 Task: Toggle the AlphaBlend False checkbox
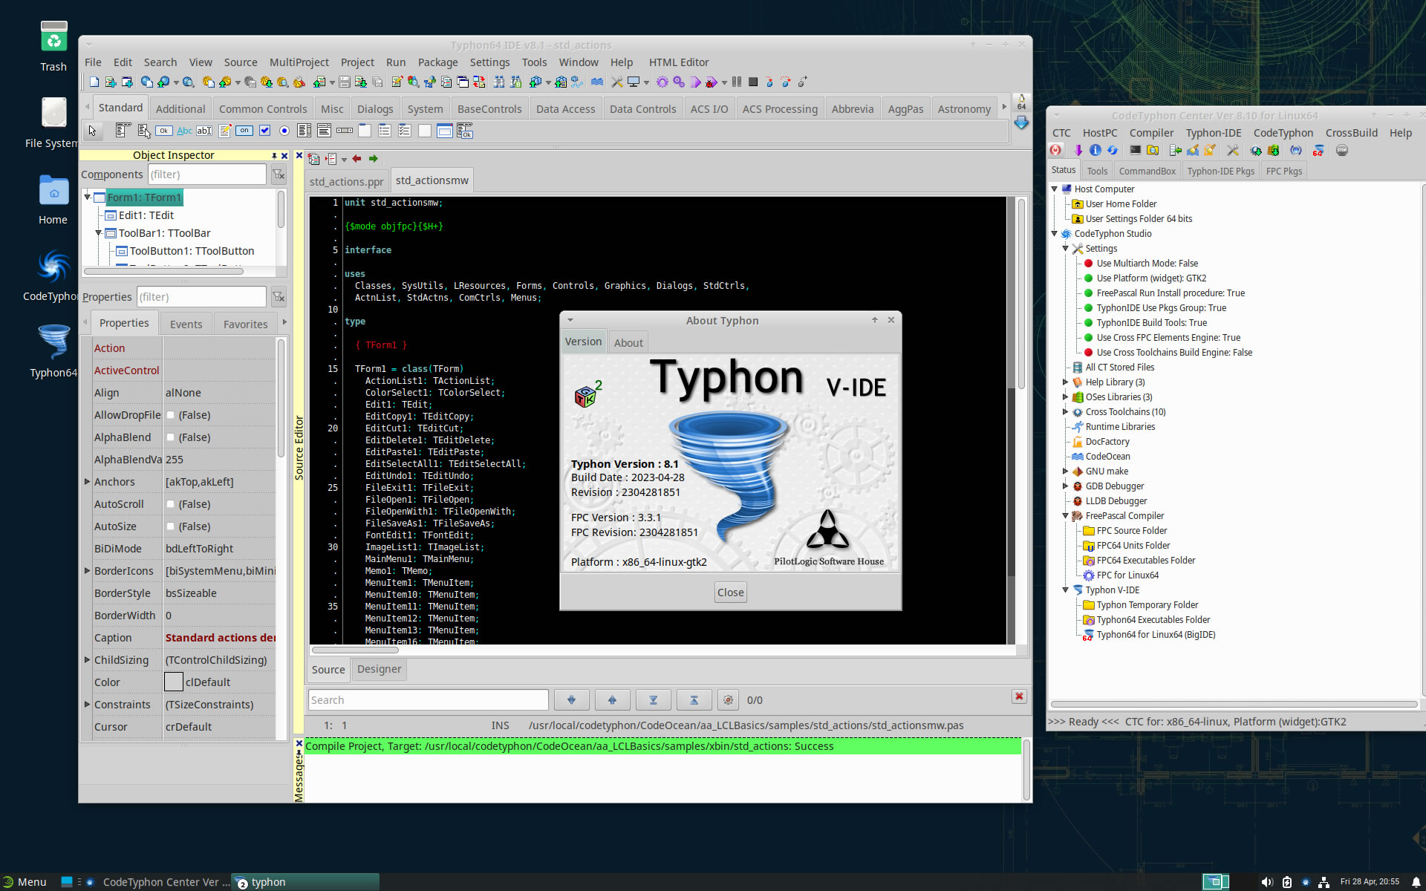(171, 437)
